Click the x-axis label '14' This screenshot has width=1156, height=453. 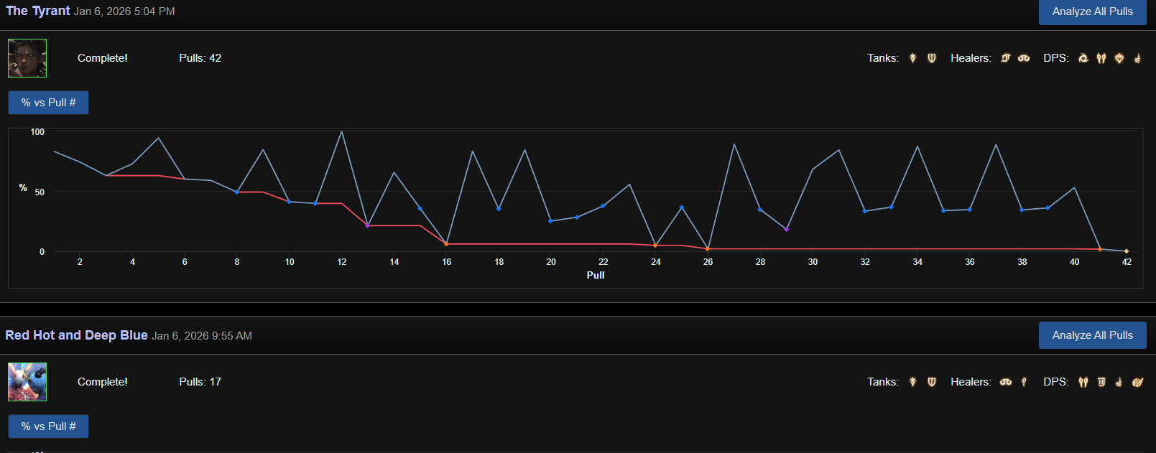394,262
